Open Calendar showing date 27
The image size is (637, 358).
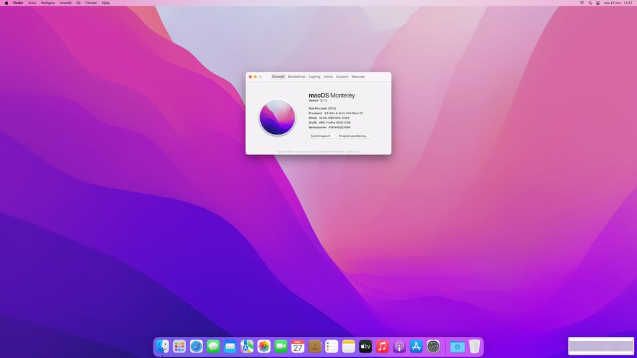click(298, 346)
